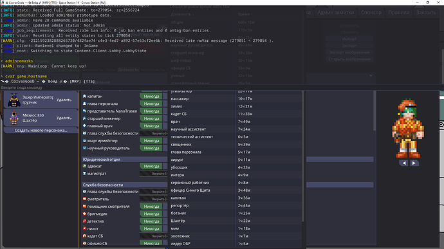Click the character preview sprite
The image size is (444, 249).
click(x=408, y=128)
